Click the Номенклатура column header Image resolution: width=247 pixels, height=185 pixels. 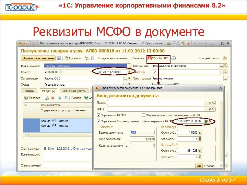66,105
